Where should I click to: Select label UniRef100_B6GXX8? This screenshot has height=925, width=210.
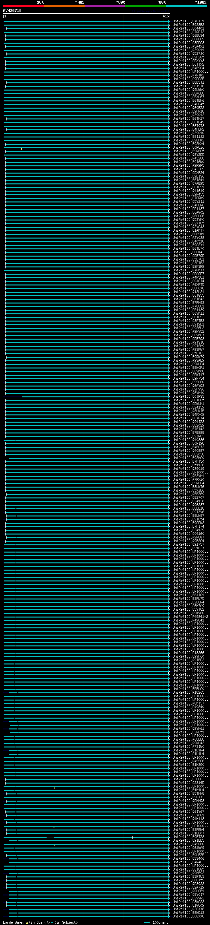pyautogui.click(x=188, y=916)
